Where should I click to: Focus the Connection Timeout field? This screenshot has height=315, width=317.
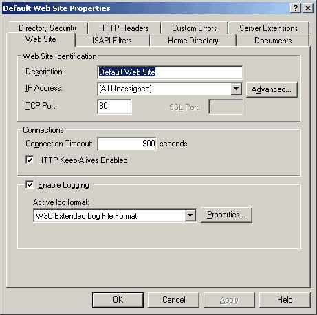click(x=127, y=144)
